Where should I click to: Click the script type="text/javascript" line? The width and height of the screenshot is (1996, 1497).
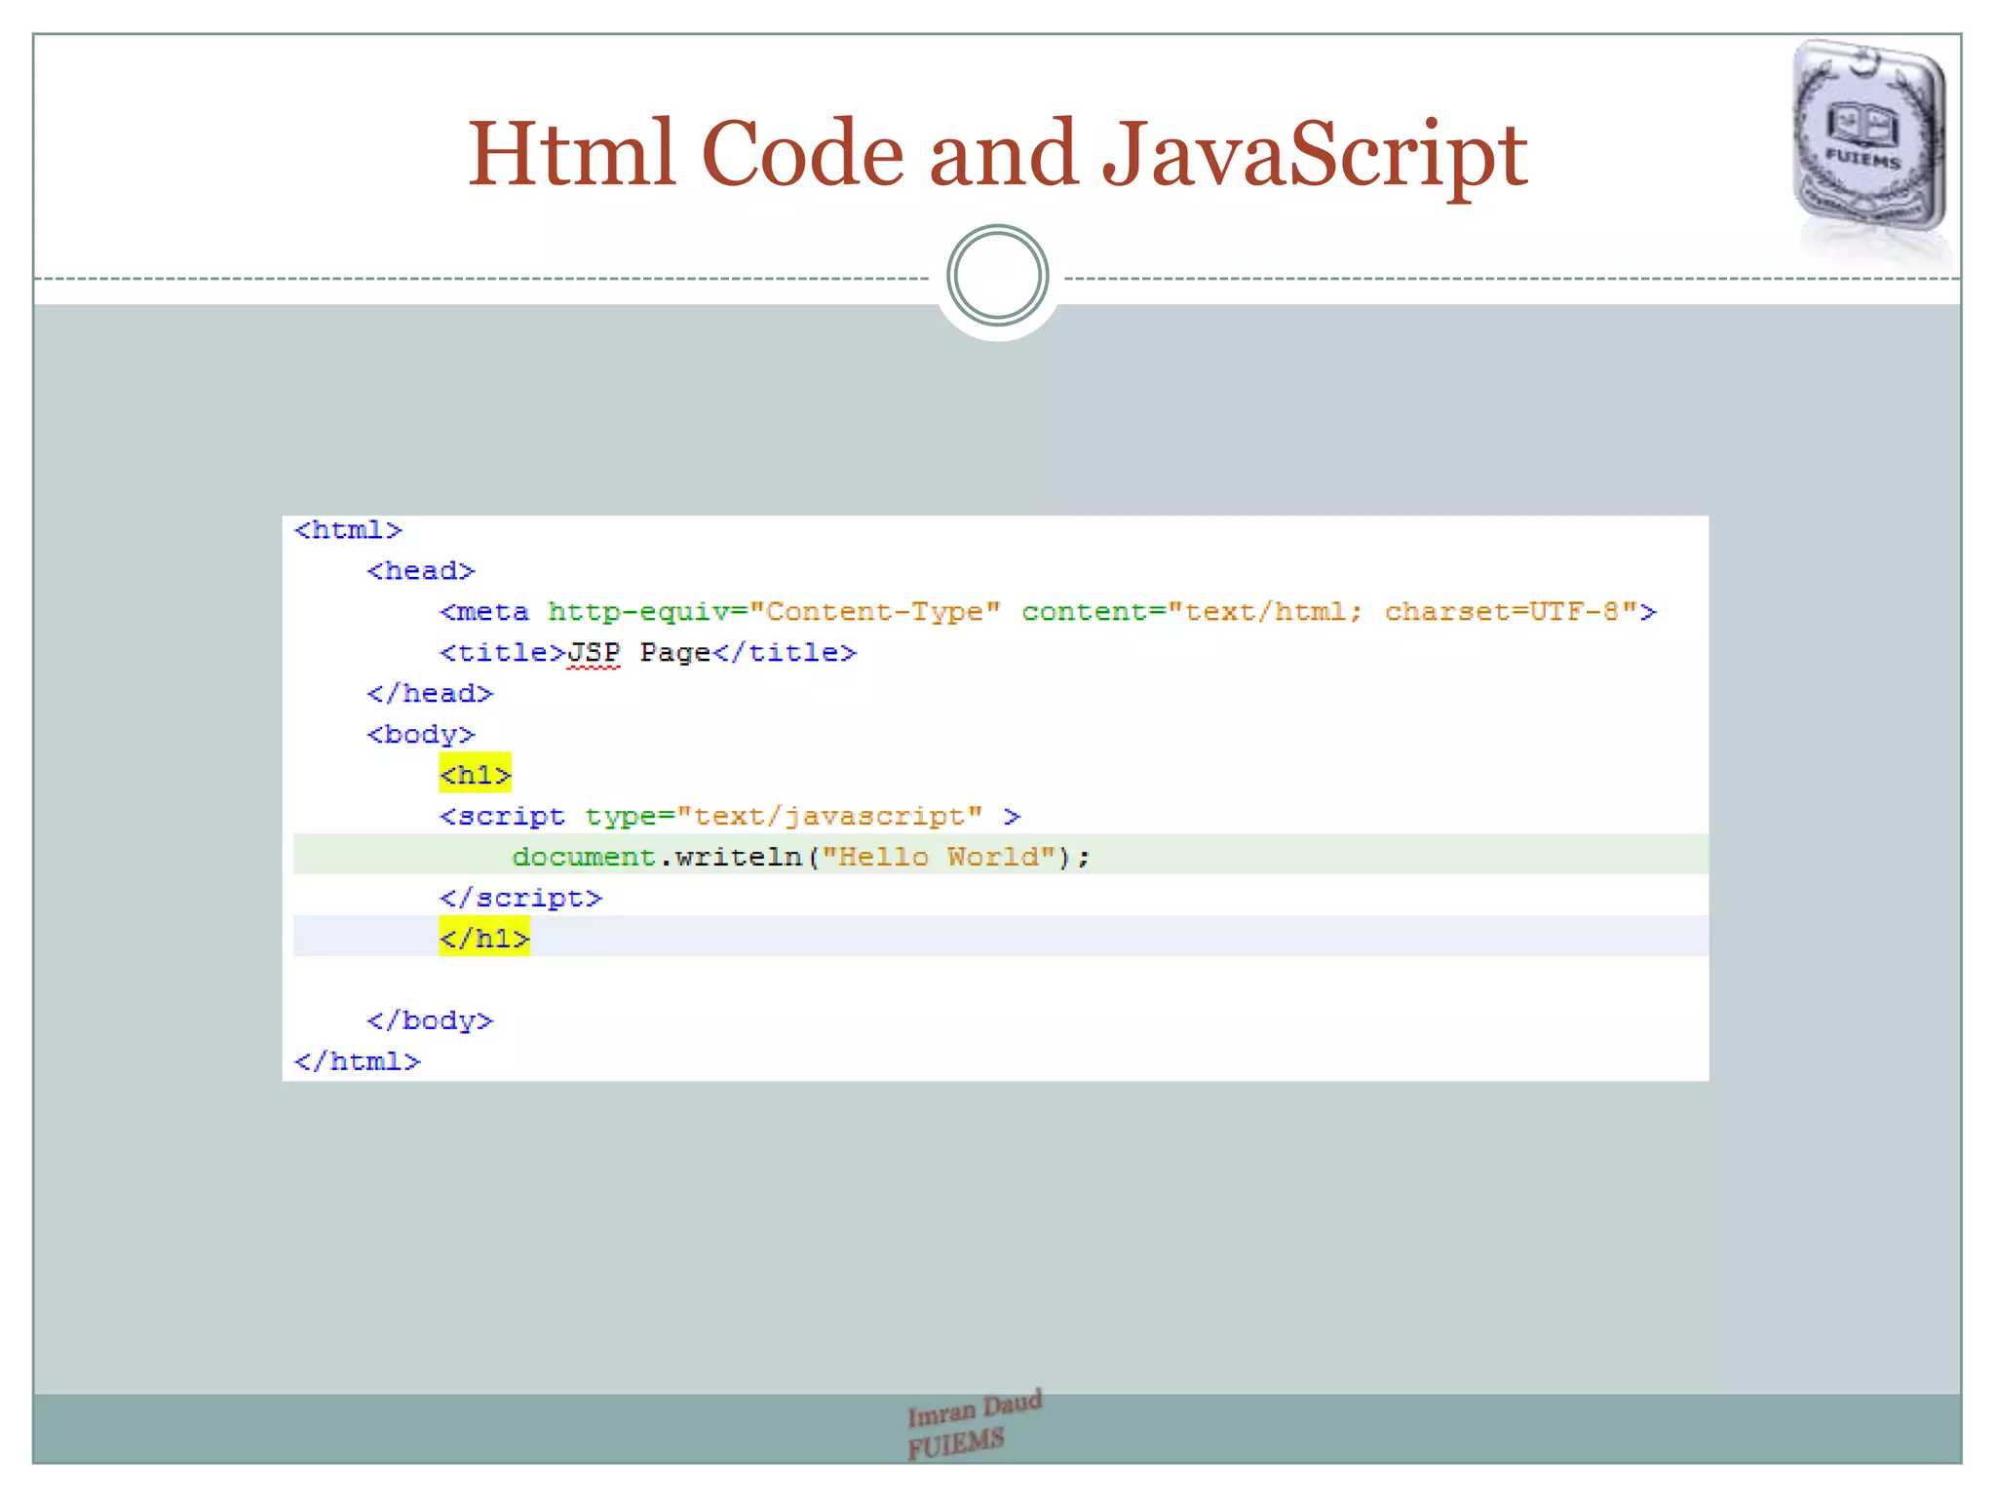730,817
